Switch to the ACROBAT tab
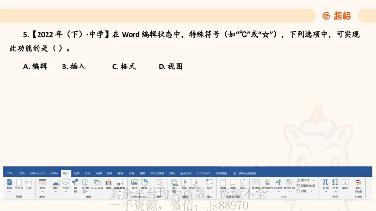376x211 pixels. (203, 173)
